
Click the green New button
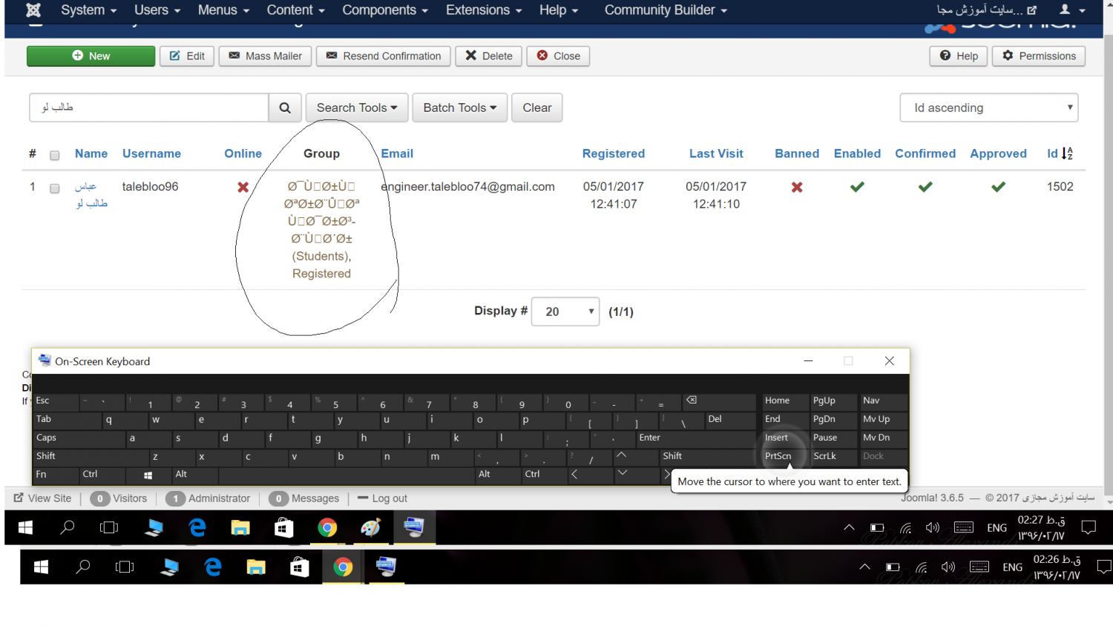pos(91,56)
